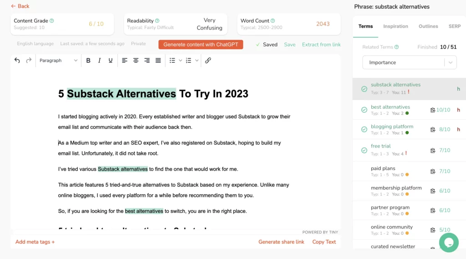Screen dimensions: 466x259
Task: Underline the selected text
Action: click(x=111, y=61)
